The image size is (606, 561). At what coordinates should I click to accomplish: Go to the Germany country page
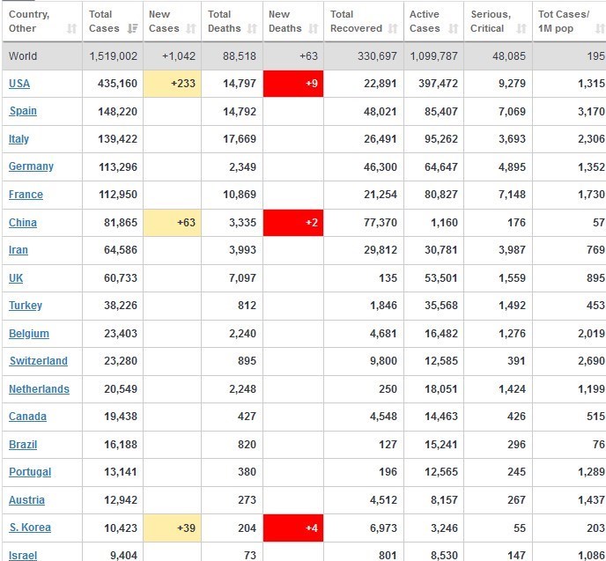pyautogui.click(x=31, y=166)
